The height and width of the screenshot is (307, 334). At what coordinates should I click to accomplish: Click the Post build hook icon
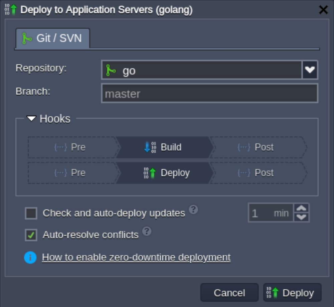pyautogui.click(x=244, y=147)
